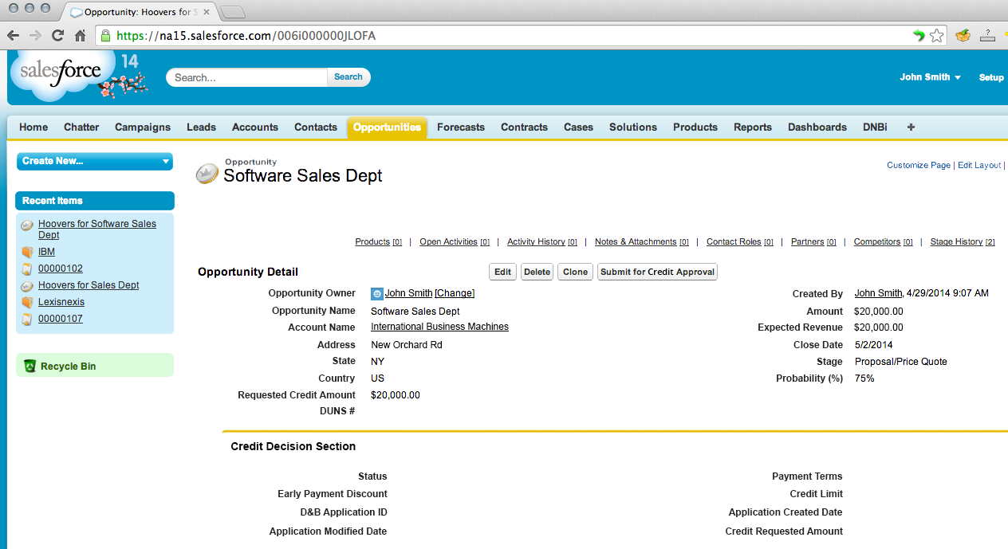Jump to the Contact Roles related list
1008x549 pixels.
coord(740,242)
